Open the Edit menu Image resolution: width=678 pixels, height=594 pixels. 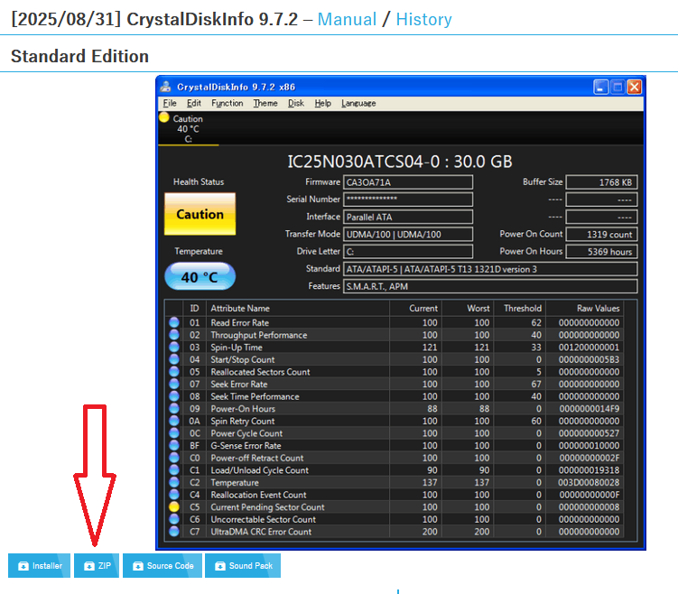[194, 103]
